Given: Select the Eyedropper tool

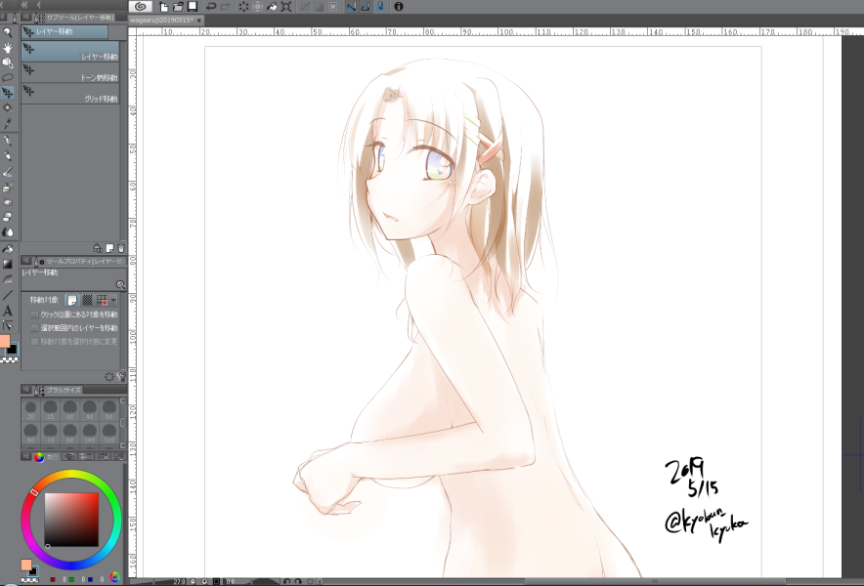Looking at the screenshot, I should click(x=8, y=123).
